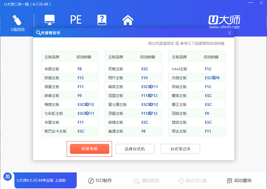Screen dimensions: 267x189
Task: Click the F10 hotkey for 翔升主板
Action: [x=145, y=78]
